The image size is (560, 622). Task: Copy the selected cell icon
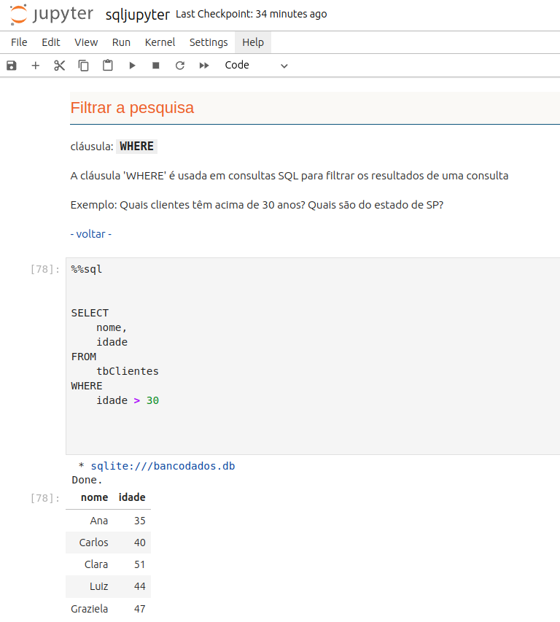pyautogui.click(x=83, y=66)
